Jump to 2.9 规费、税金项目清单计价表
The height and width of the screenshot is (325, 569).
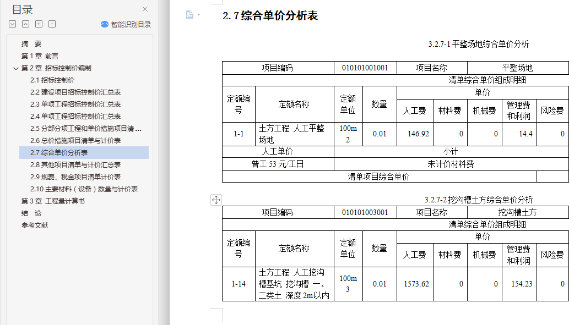coord(75,177)
